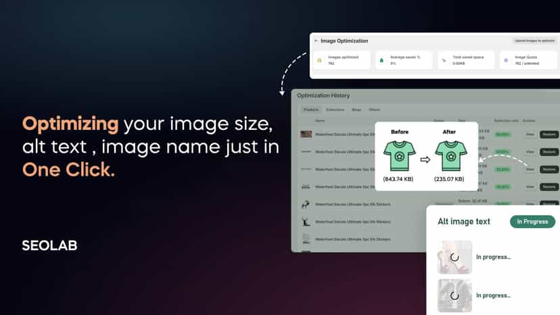Click the upper loading thumbnail under Alt image text
This screenshot has width=560, height=315.
(x=454, y=257)
